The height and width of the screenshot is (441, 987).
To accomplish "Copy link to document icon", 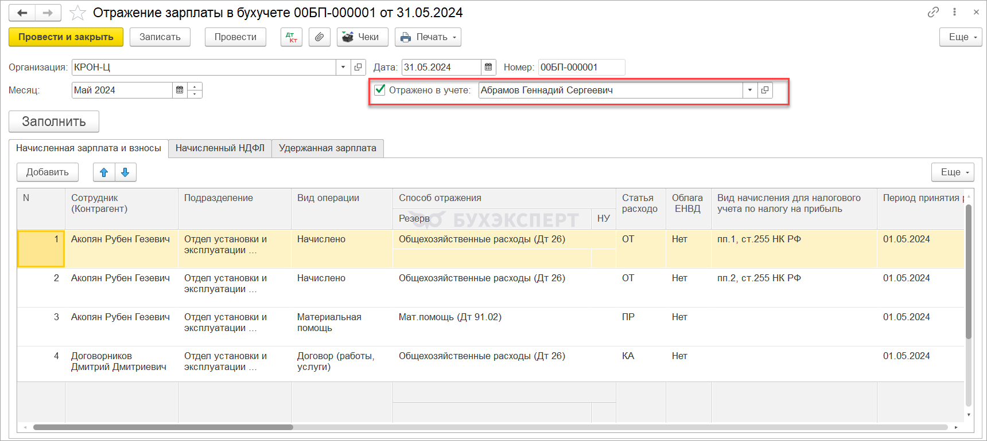I will click(933, 12).
